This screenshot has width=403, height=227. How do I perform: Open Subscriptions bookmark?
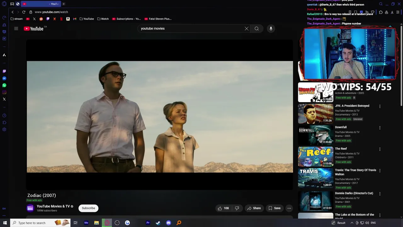point(127,19)
